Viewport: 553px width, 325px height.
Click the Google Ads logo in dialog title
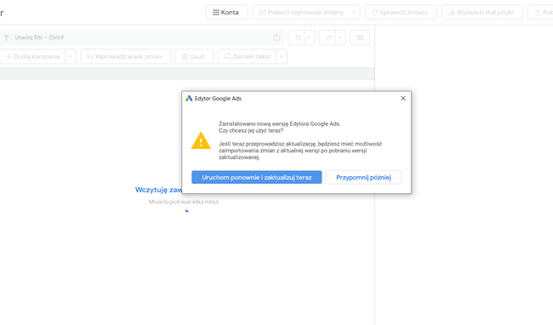pos(189,99)
